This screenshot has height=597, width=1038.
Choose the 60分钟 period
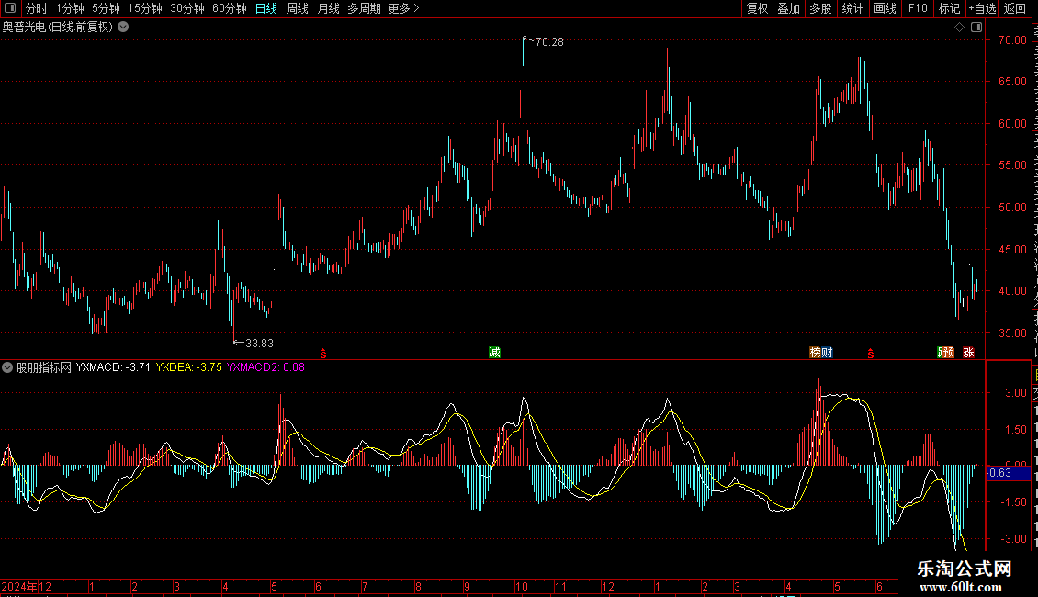click(229, 8)
